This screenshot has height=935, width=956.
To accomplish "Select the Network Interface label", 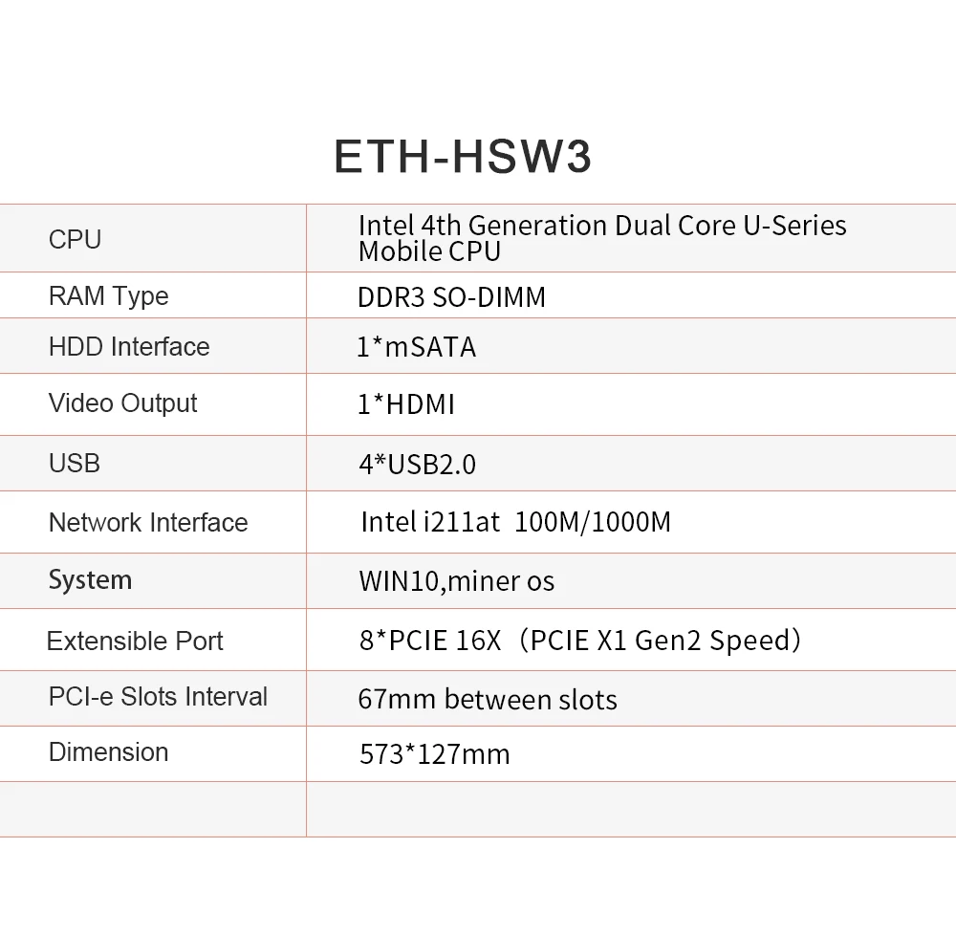I will 148,523.
